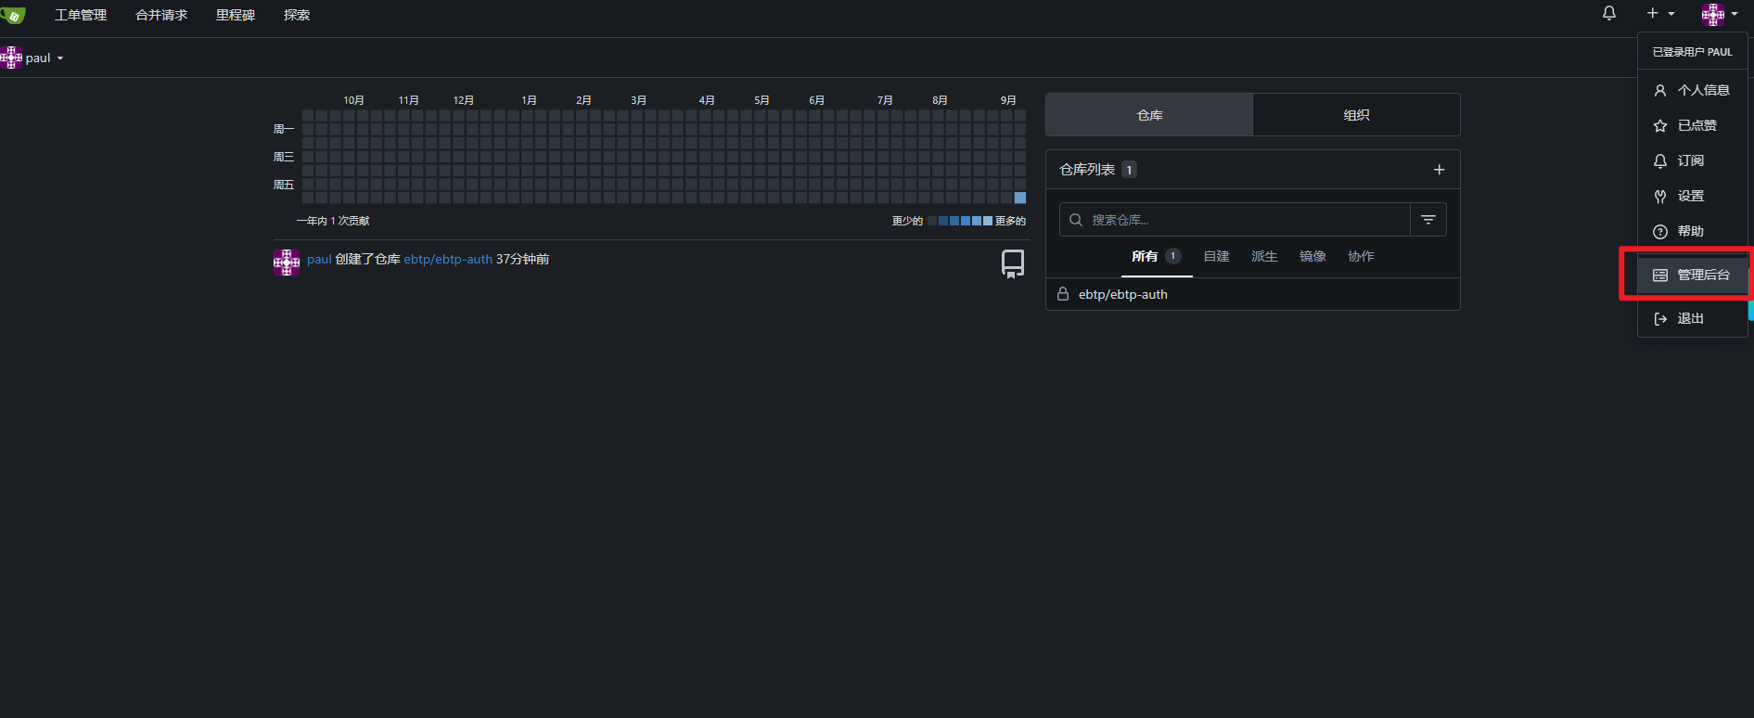Open 工单管理 in the top navigation
This screenshot has width=1754, height=718.
81,15
